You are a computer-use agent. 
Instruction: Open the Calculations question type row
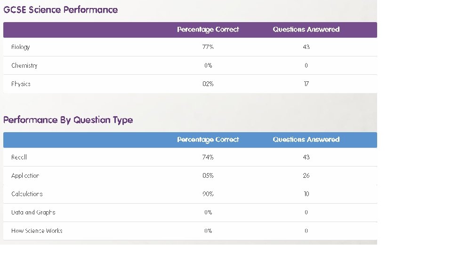[x=27, y=194]
